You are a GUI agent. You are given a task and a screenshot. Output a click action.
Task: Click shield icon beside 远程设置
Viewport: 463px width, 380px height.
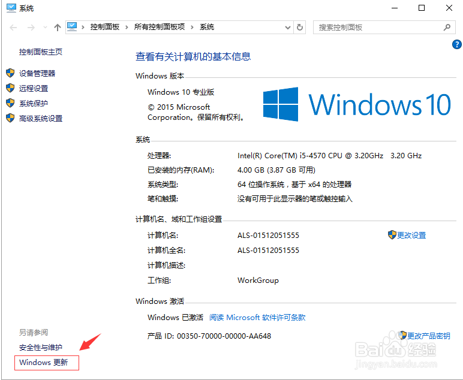click(x=10, y=88)
